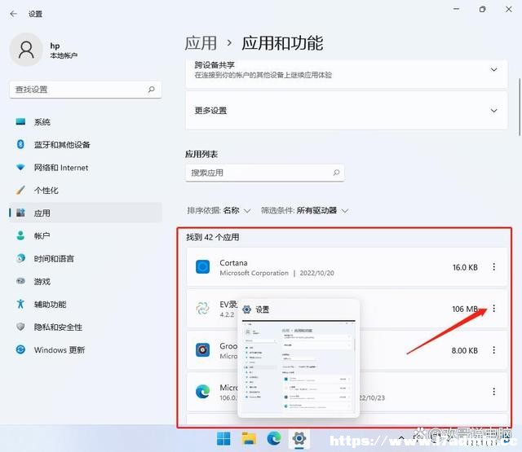This screenshot has height=452, width=522.
Task: Open 游戏 category
Action: pos(86,282)
